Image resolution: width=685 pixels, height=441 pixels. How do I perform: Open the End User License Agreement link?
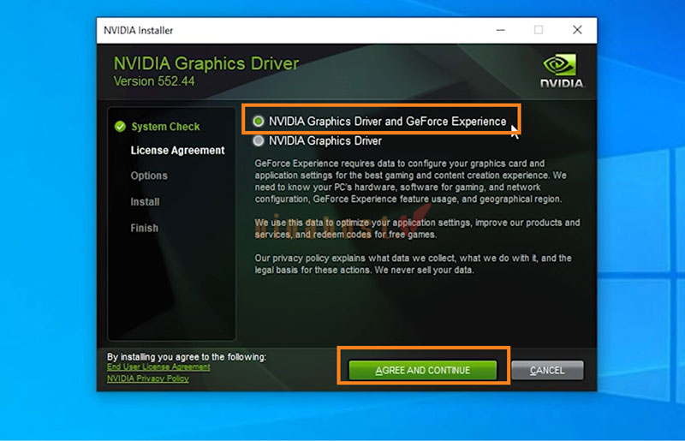[x=158, y=367]
